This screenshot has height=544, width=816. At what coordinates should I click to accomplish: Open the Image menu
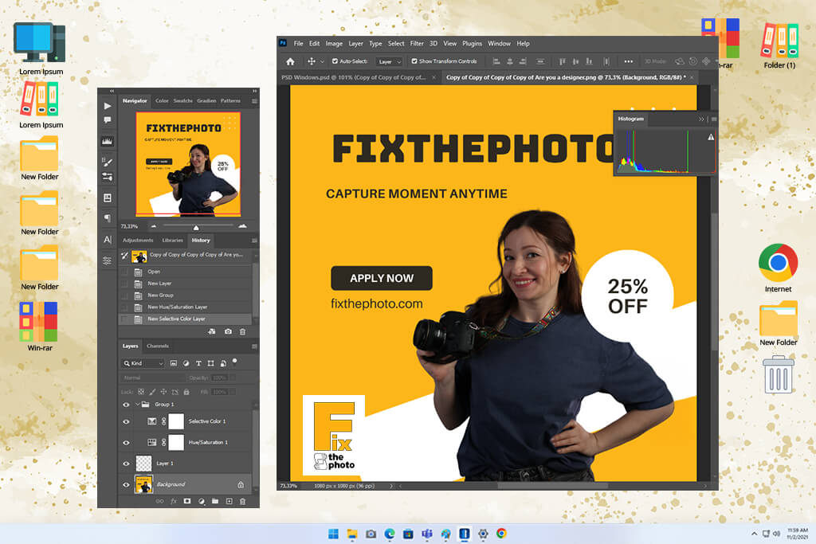[x=334, y=44]
